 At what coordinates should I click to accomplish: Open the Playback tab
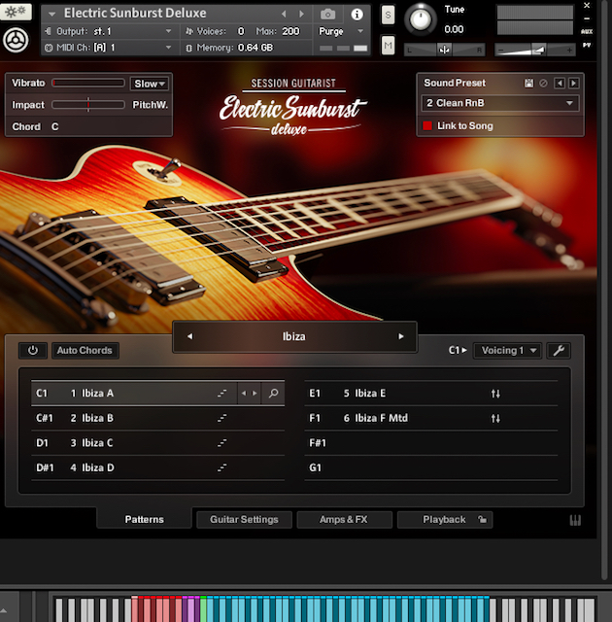pyautogui.click(x=445, y=519)
